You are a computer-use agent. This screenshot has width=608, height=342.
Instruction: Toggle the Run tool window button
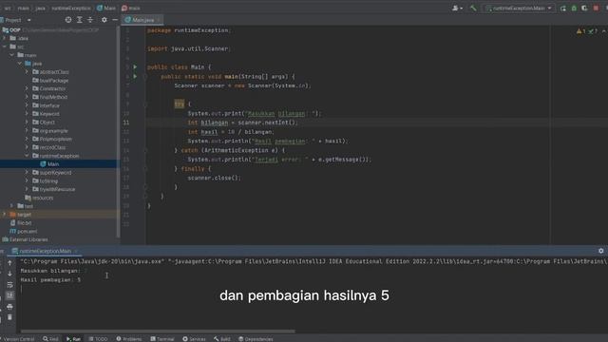point(73,339)
